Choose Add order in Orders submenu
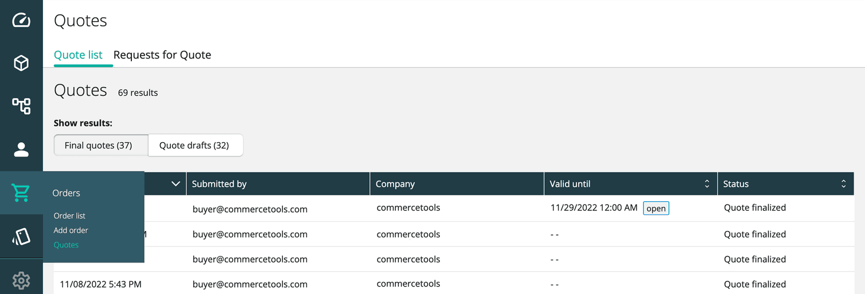This screenshot has width=865, height=294. pos(71,230)
